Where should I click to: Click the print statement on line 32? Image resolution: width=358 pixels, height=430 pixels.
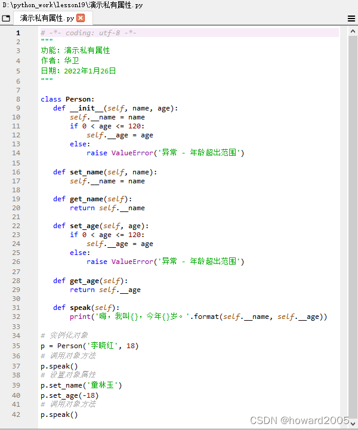point(198,317)
